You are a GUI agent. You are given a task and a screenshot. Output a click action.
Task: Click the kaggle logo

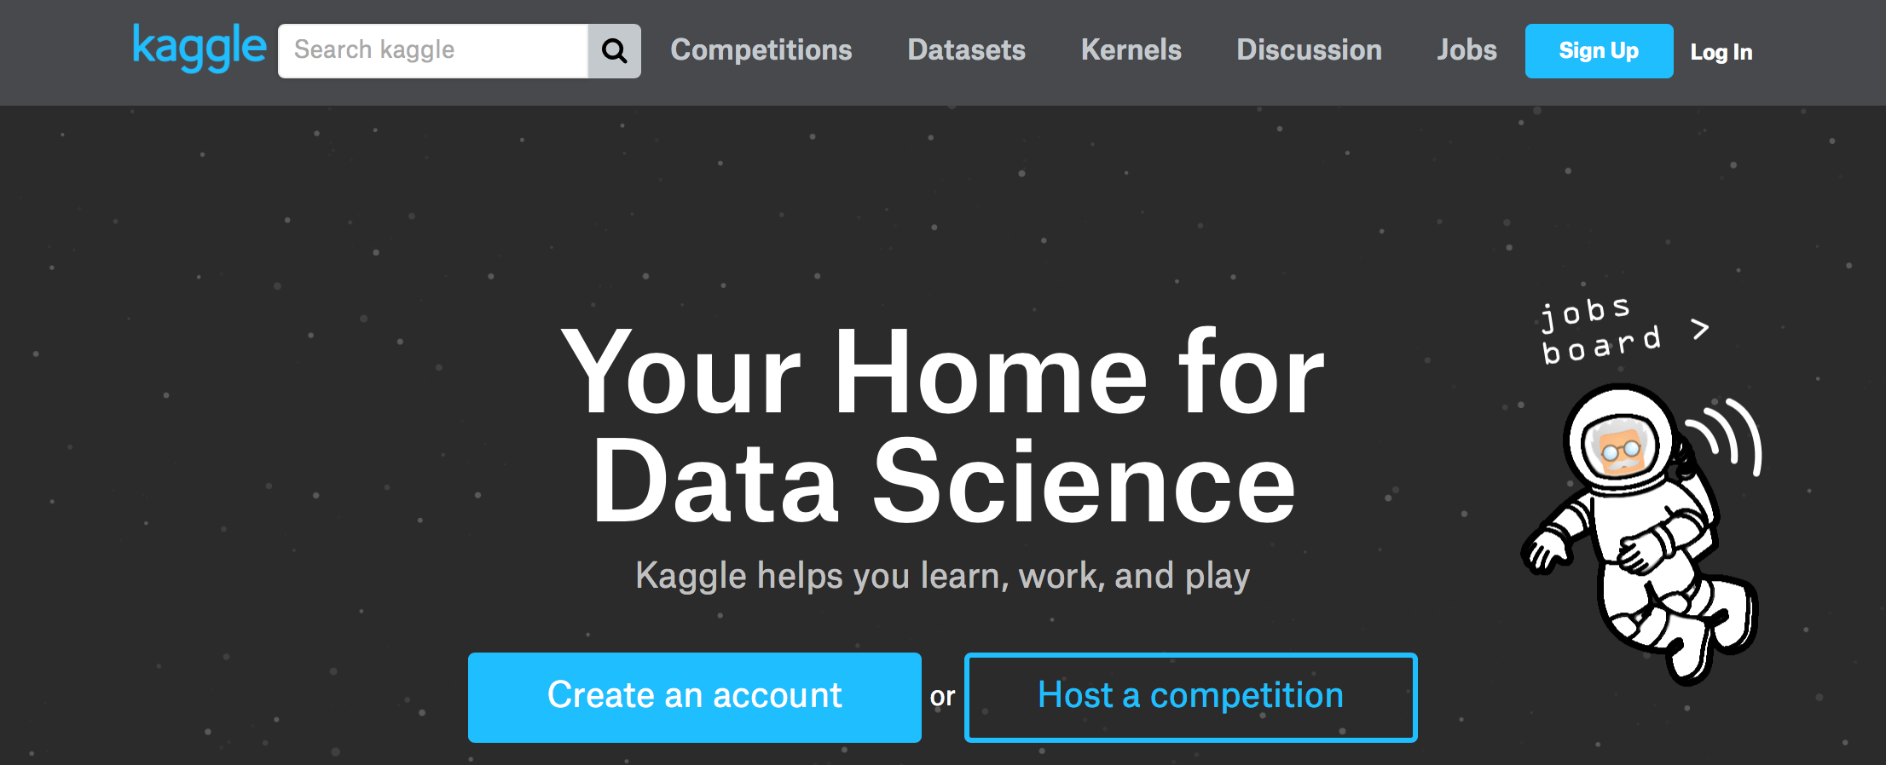click(199, 48)
